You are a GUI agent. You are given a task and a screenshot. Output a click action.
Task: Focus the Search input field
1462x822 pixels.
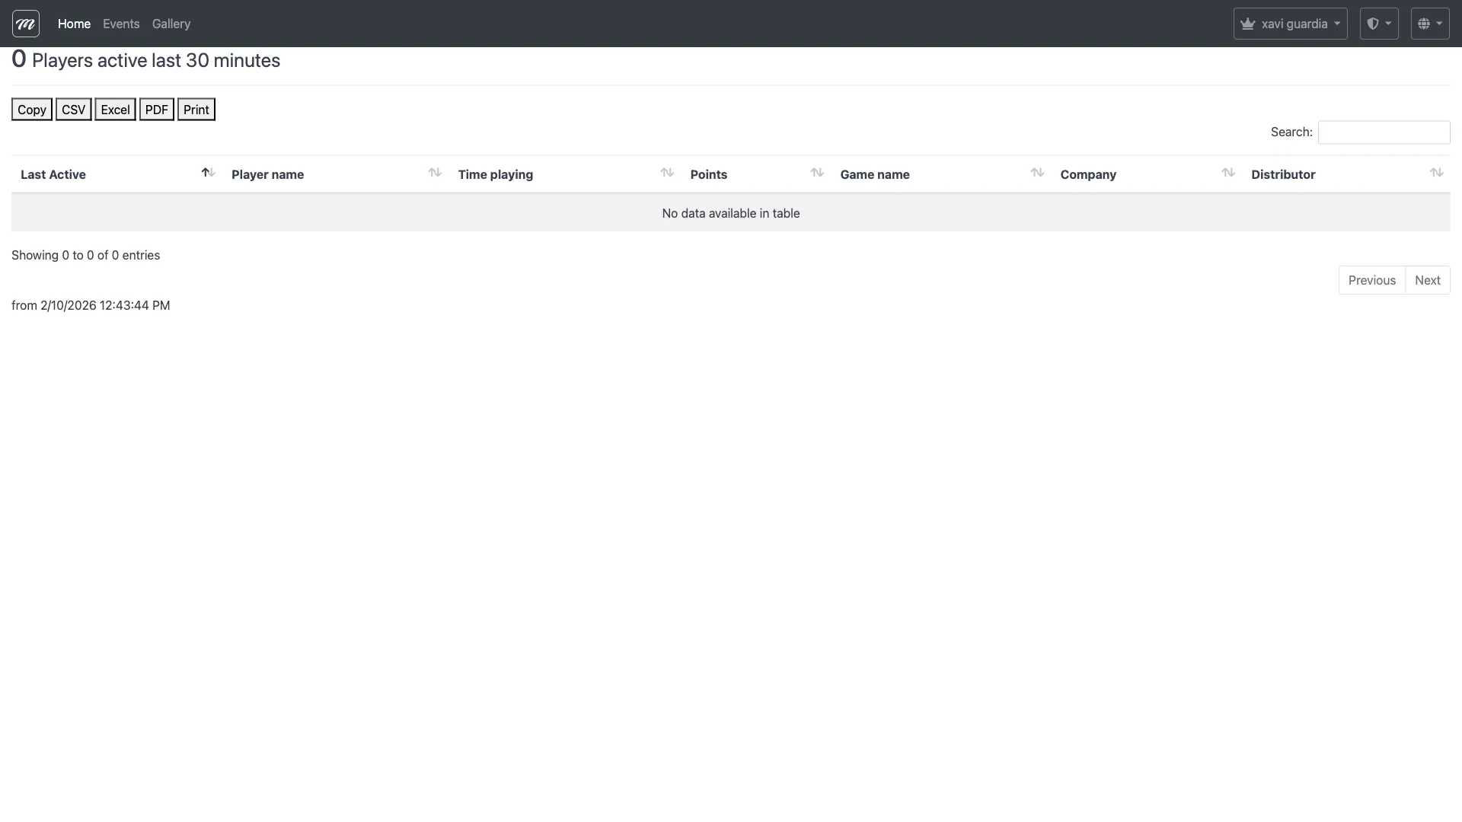click(x=1384, y=132)
